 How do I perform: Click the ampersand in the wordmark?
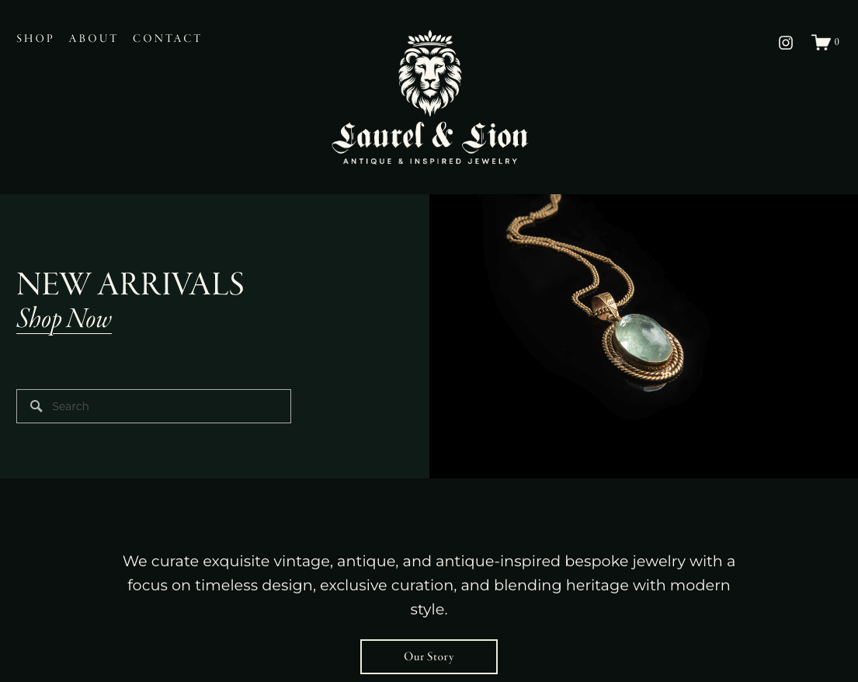point(442,135)
